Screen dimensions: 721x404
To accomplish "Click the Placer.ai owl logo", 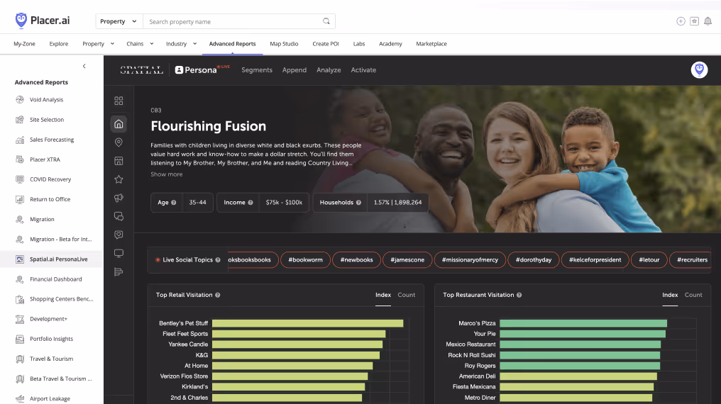I will (21, 20).
